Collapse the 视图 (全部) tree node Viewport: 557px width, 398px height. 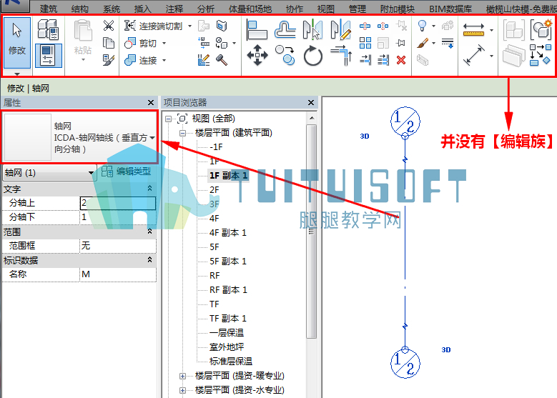[x=168, y=119]
